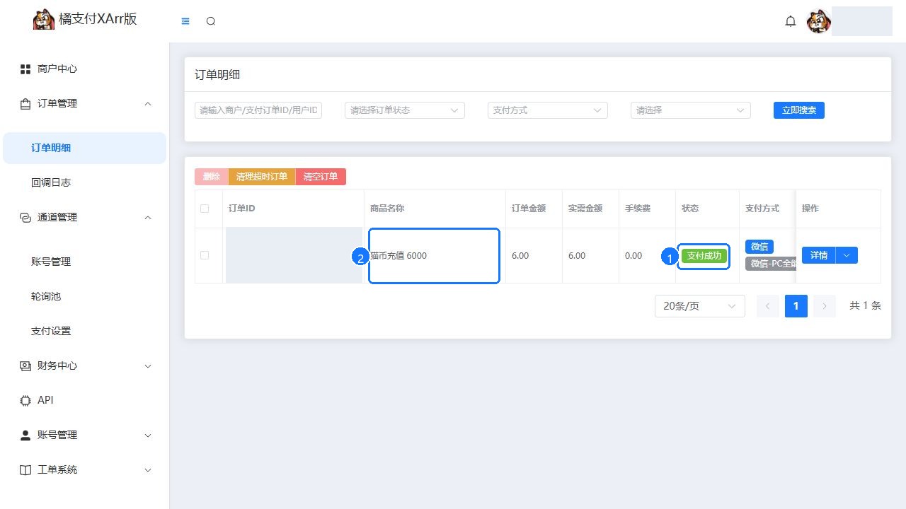The width and height of the screenshot is (906, 509).
Task: Go to 账号管理 under 通道管理
Action: [84, 262]
